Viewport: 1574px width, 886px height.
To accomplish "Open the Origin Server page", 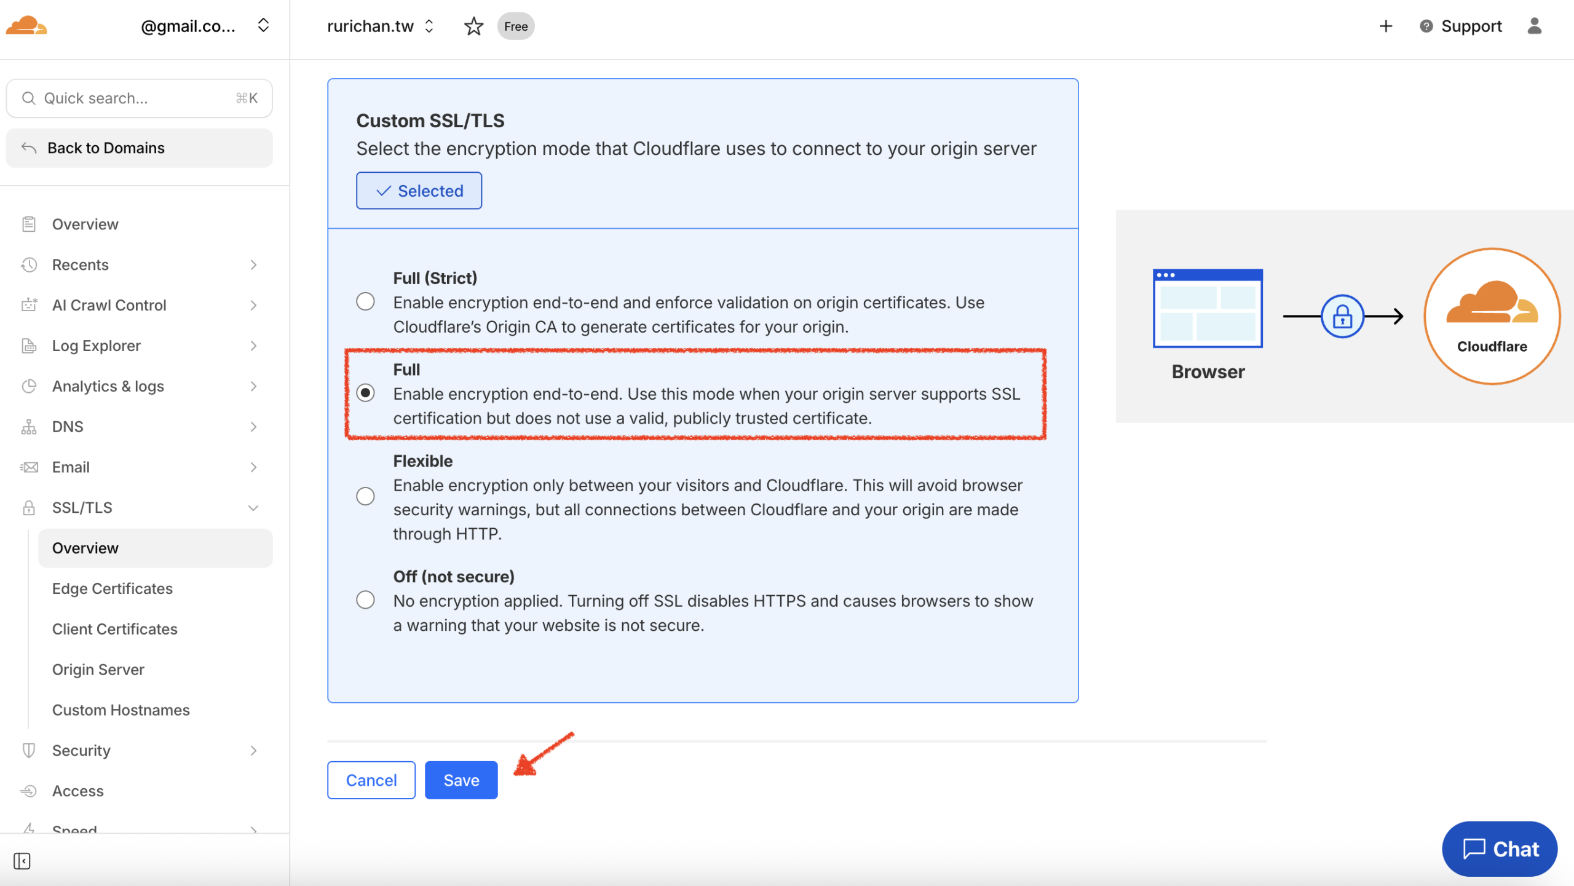I will coord(98,670).
